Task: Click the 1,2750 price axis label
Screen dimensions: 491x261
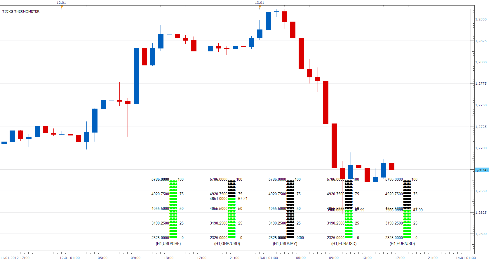Action: click(x=481, y=105)
